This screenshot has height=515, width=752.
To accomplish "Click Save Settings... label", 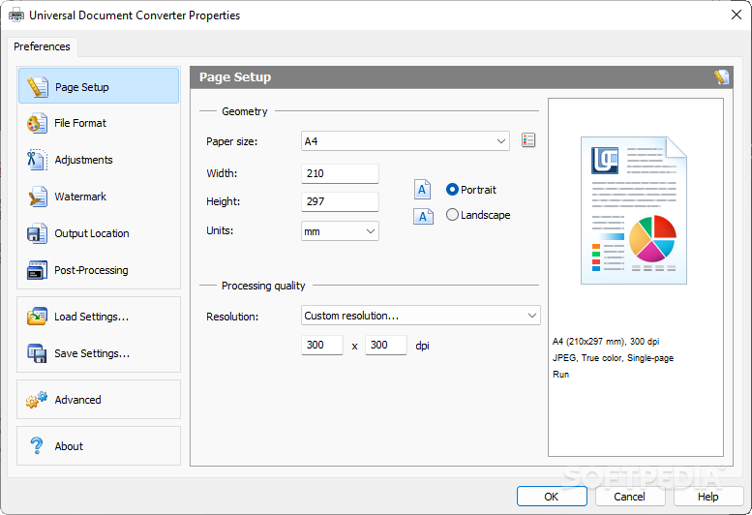I will (92, 353).
